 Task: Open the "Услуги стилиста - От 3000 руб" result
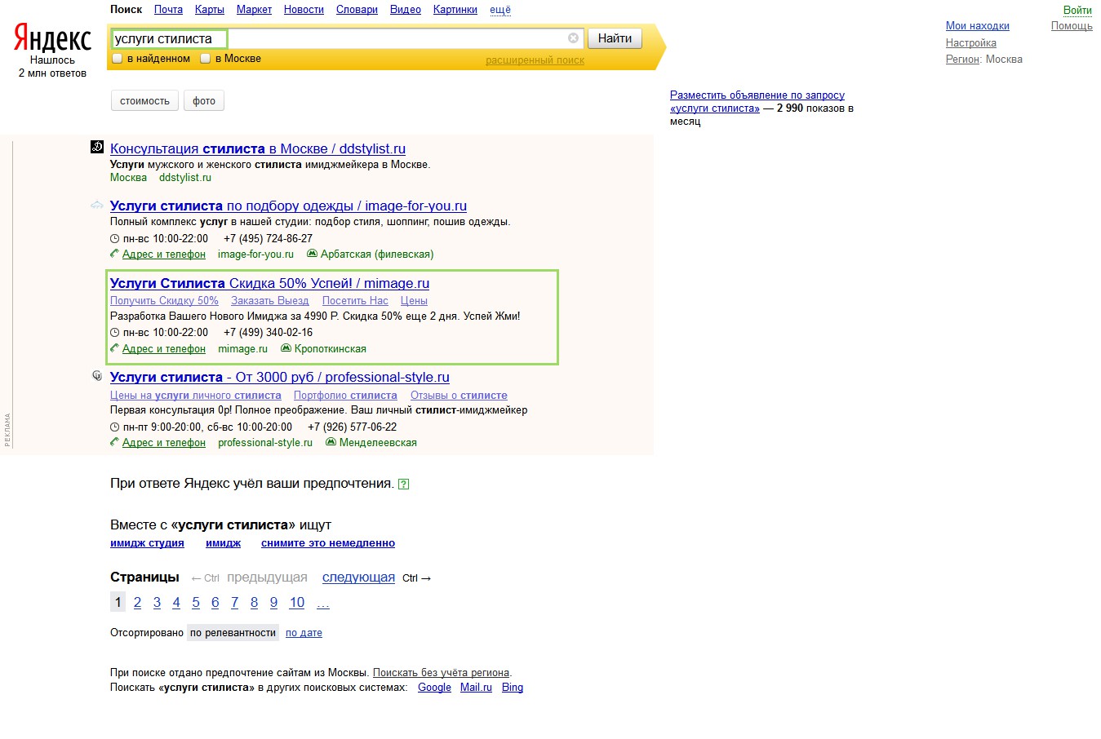[280, 377]
